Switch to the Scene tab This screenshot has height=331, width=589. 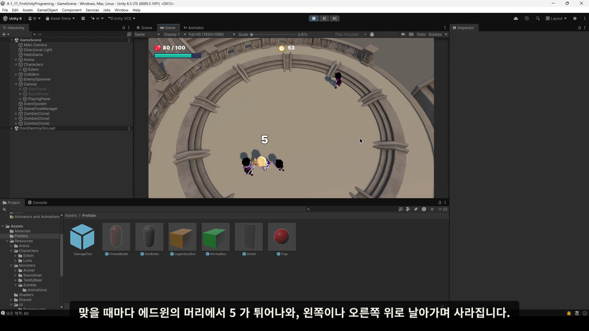coord(145,28)
